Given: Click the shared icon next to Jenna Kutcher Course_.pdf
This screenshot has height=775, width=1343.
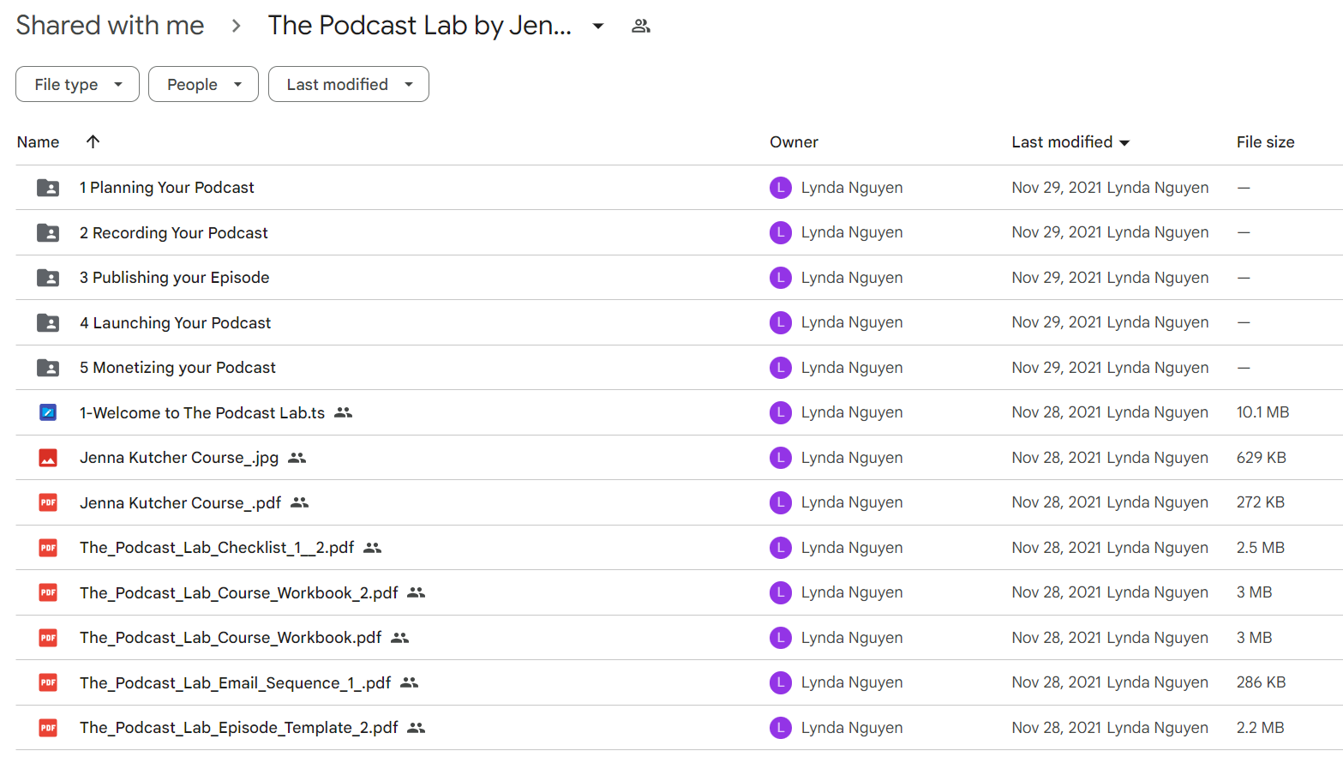Looking at the screenshot, I should point(299,502).
